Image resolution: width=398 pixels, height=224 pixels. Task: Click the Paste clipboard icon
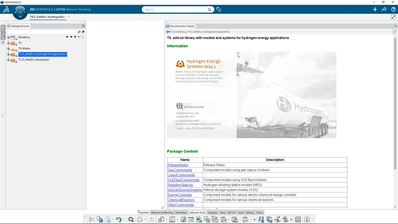(x=108, y=219)
